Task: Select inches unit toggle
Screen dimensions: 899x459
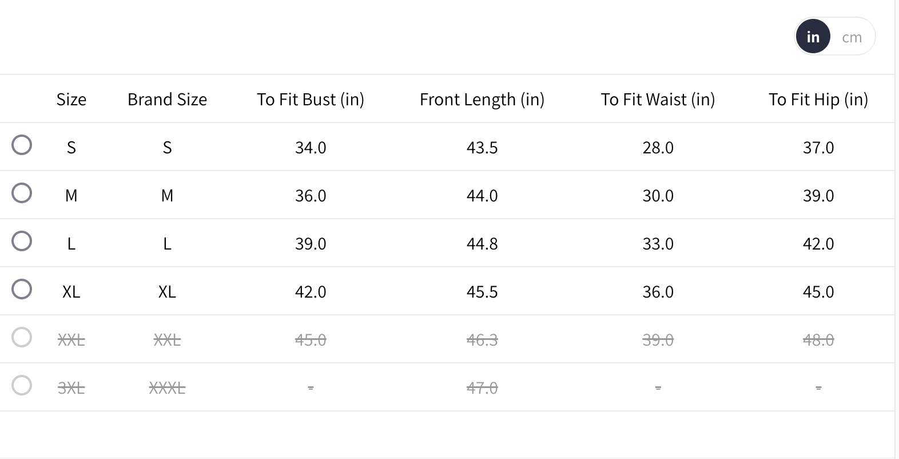Action: (x=813, y=37)
